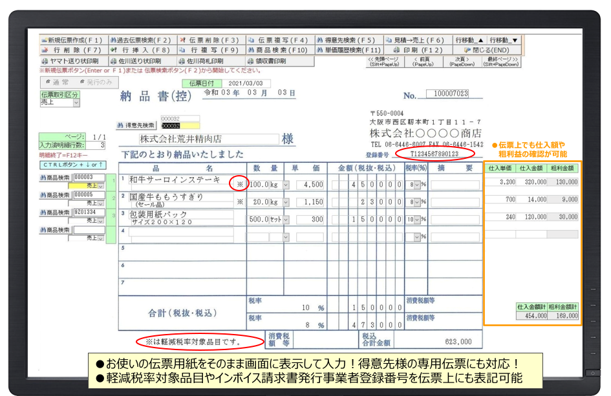Go to 先頭ページ first page
The height and width of the screenshot is (396, 611).
click(385, 62)
